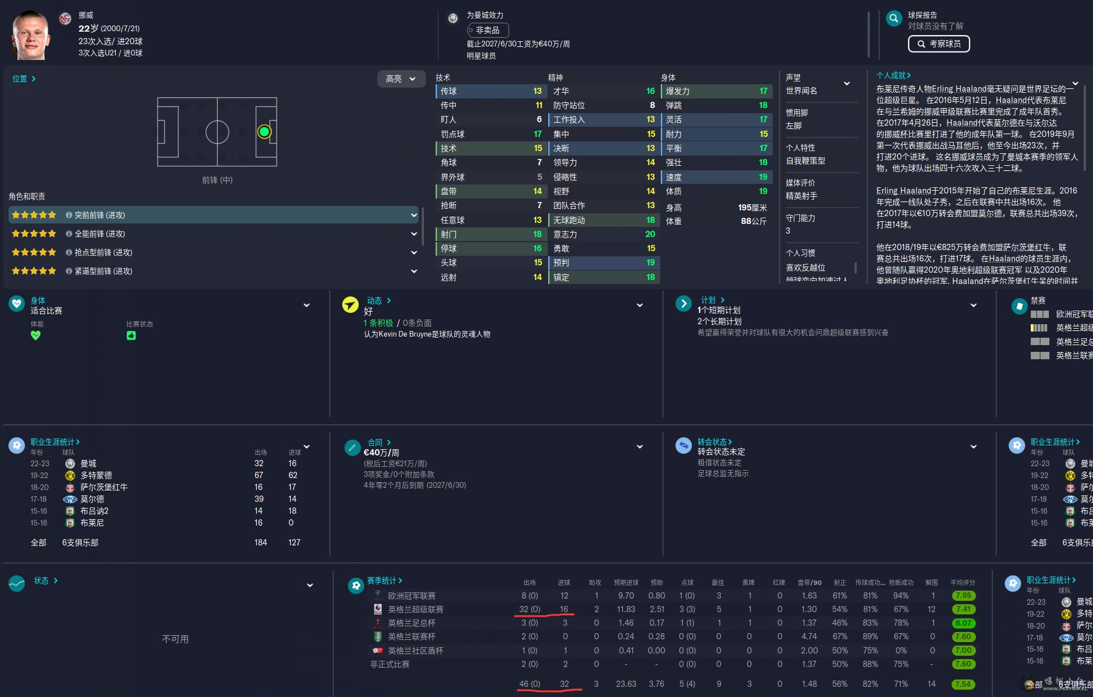
Task: Click the career stats panel icon above 曼城
Action: (16, 445)
